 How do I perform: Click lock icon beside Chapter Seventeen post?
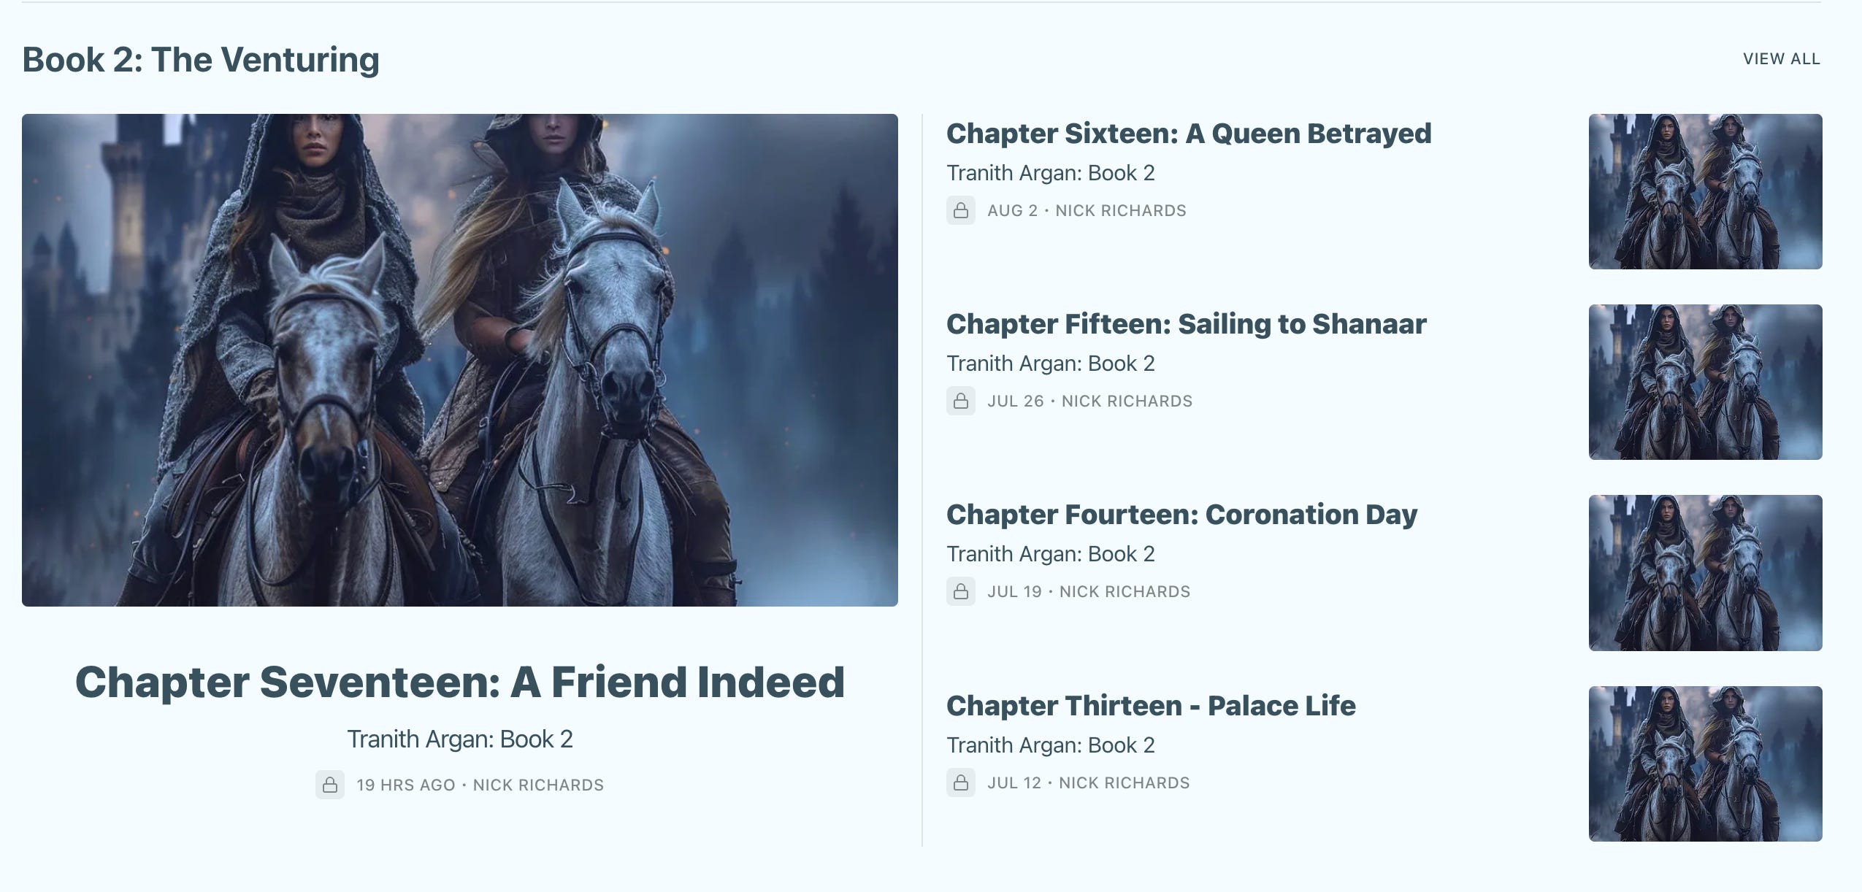point(330,785)
